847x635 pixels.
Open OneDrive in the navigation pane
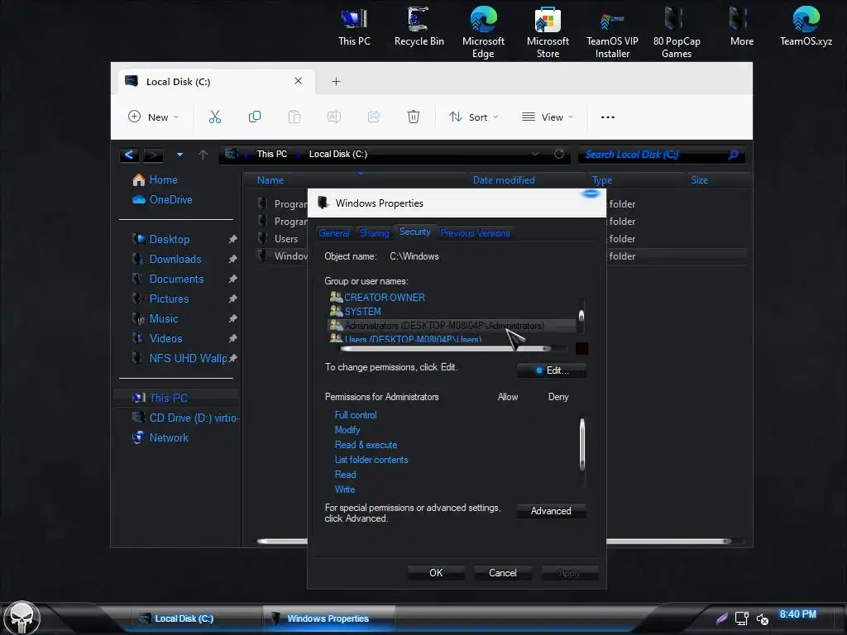click(170, 200)
